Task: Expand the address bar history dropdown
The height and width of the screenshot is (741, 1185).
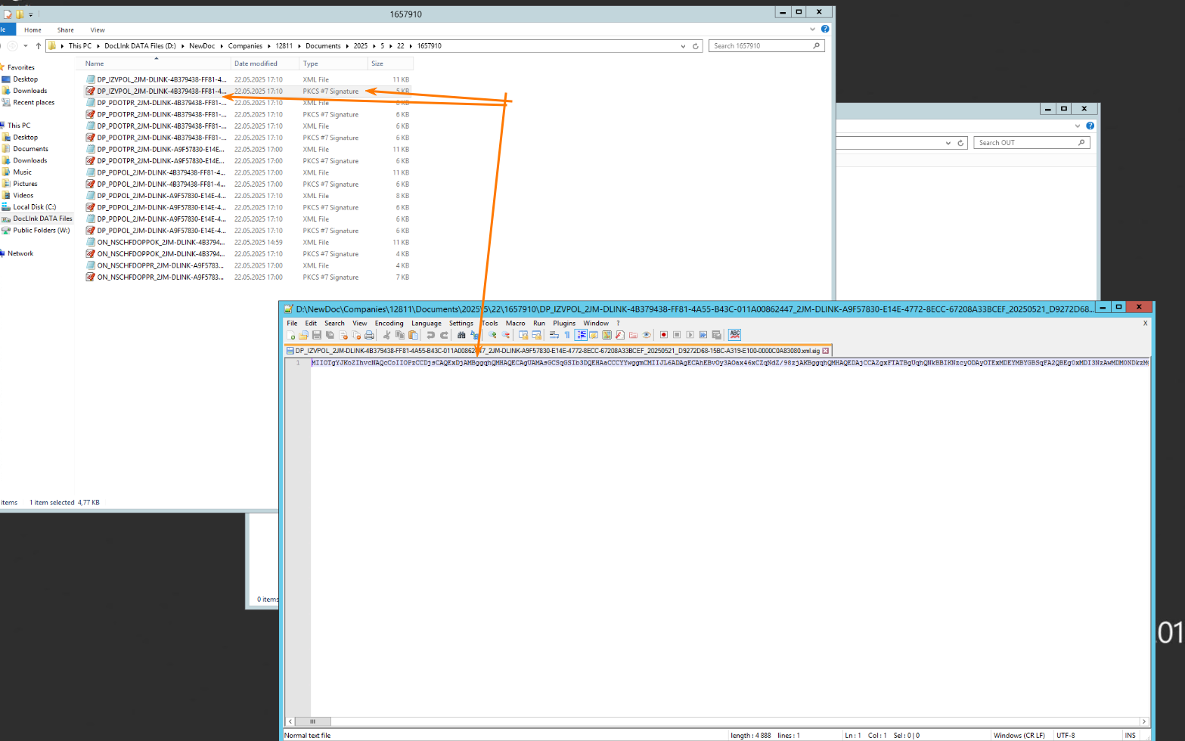Action: point(684,46)
